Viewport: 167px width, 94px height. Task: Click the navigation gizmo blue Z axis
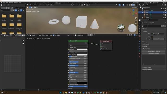pos(133,10)
